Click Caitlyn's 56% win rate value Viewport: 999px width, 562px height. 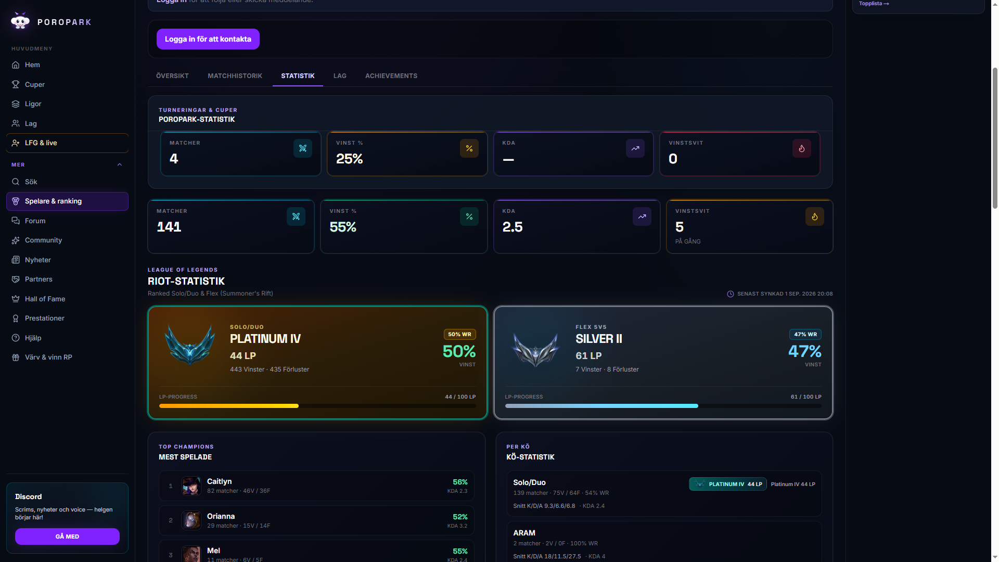[460, 482]
